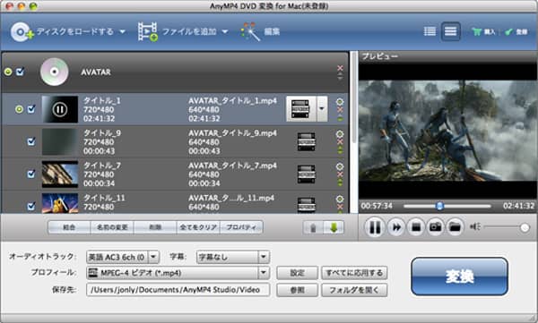Click the AVATAR disc icon
538x323 pixels.
[54, 72]
